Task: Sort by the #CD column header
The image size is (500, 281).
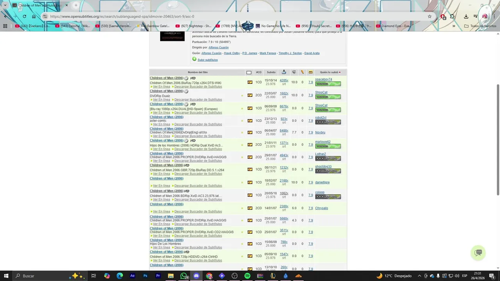Action: click(x=259, y=72)
